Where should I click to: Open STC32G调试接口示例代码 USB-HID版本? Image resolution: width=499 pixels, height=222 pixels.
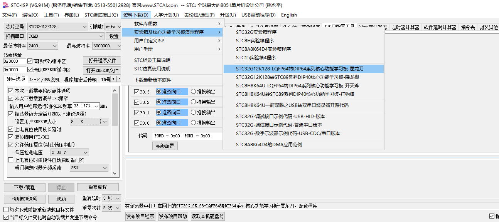303,117
